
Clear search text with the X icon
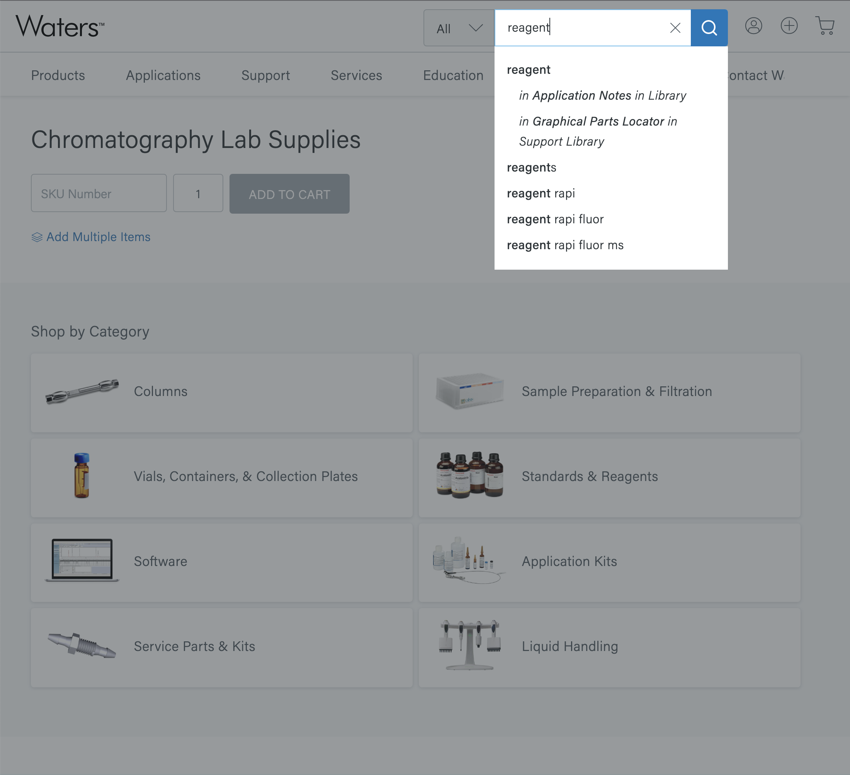675,28
